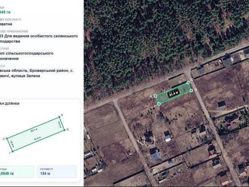Click the 61.4 м side length in the plan

tap(37, 138)
